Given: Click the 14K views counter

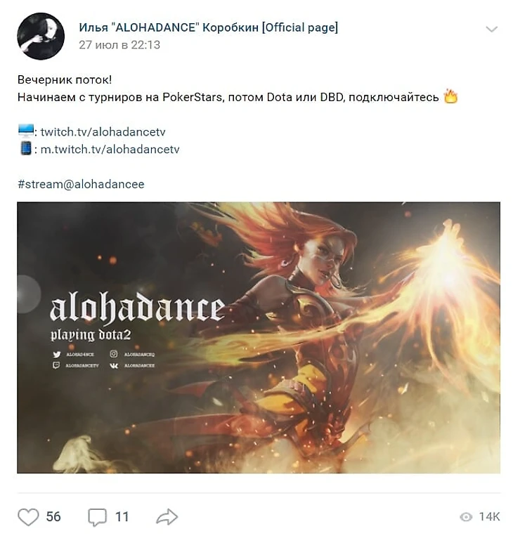Looking at the screenshot, I should coord(489,517).
